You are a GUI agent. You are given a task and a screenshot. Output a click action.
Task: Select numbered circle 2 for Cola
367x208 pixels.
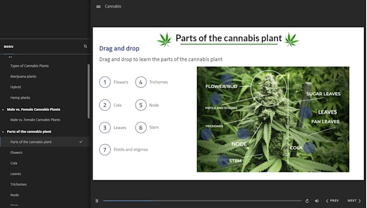tap(105, 105)
